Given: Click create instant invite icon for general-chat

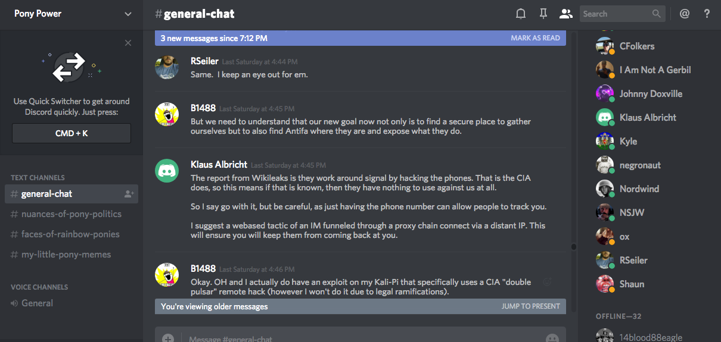Looking at the screenshot, I should pos(129,194).
